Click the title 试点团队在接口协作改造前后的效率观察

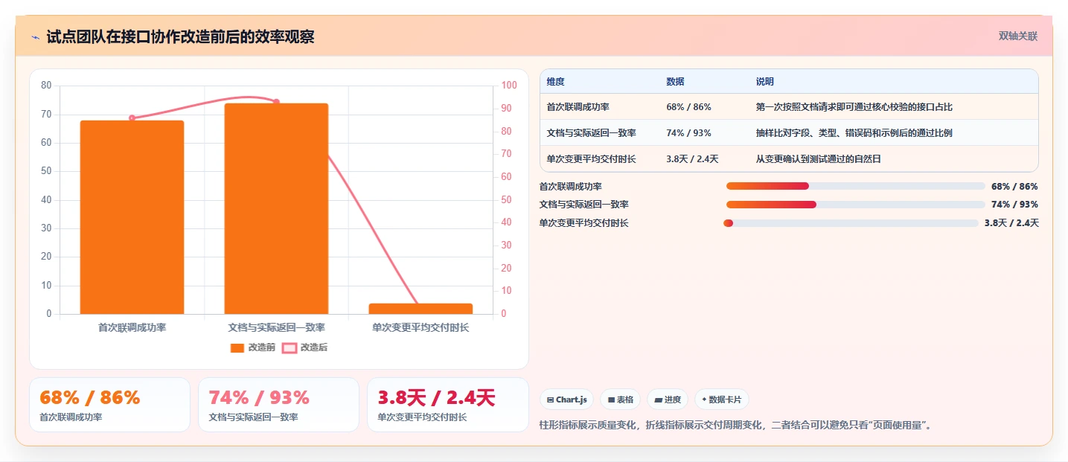pos(180,37)
